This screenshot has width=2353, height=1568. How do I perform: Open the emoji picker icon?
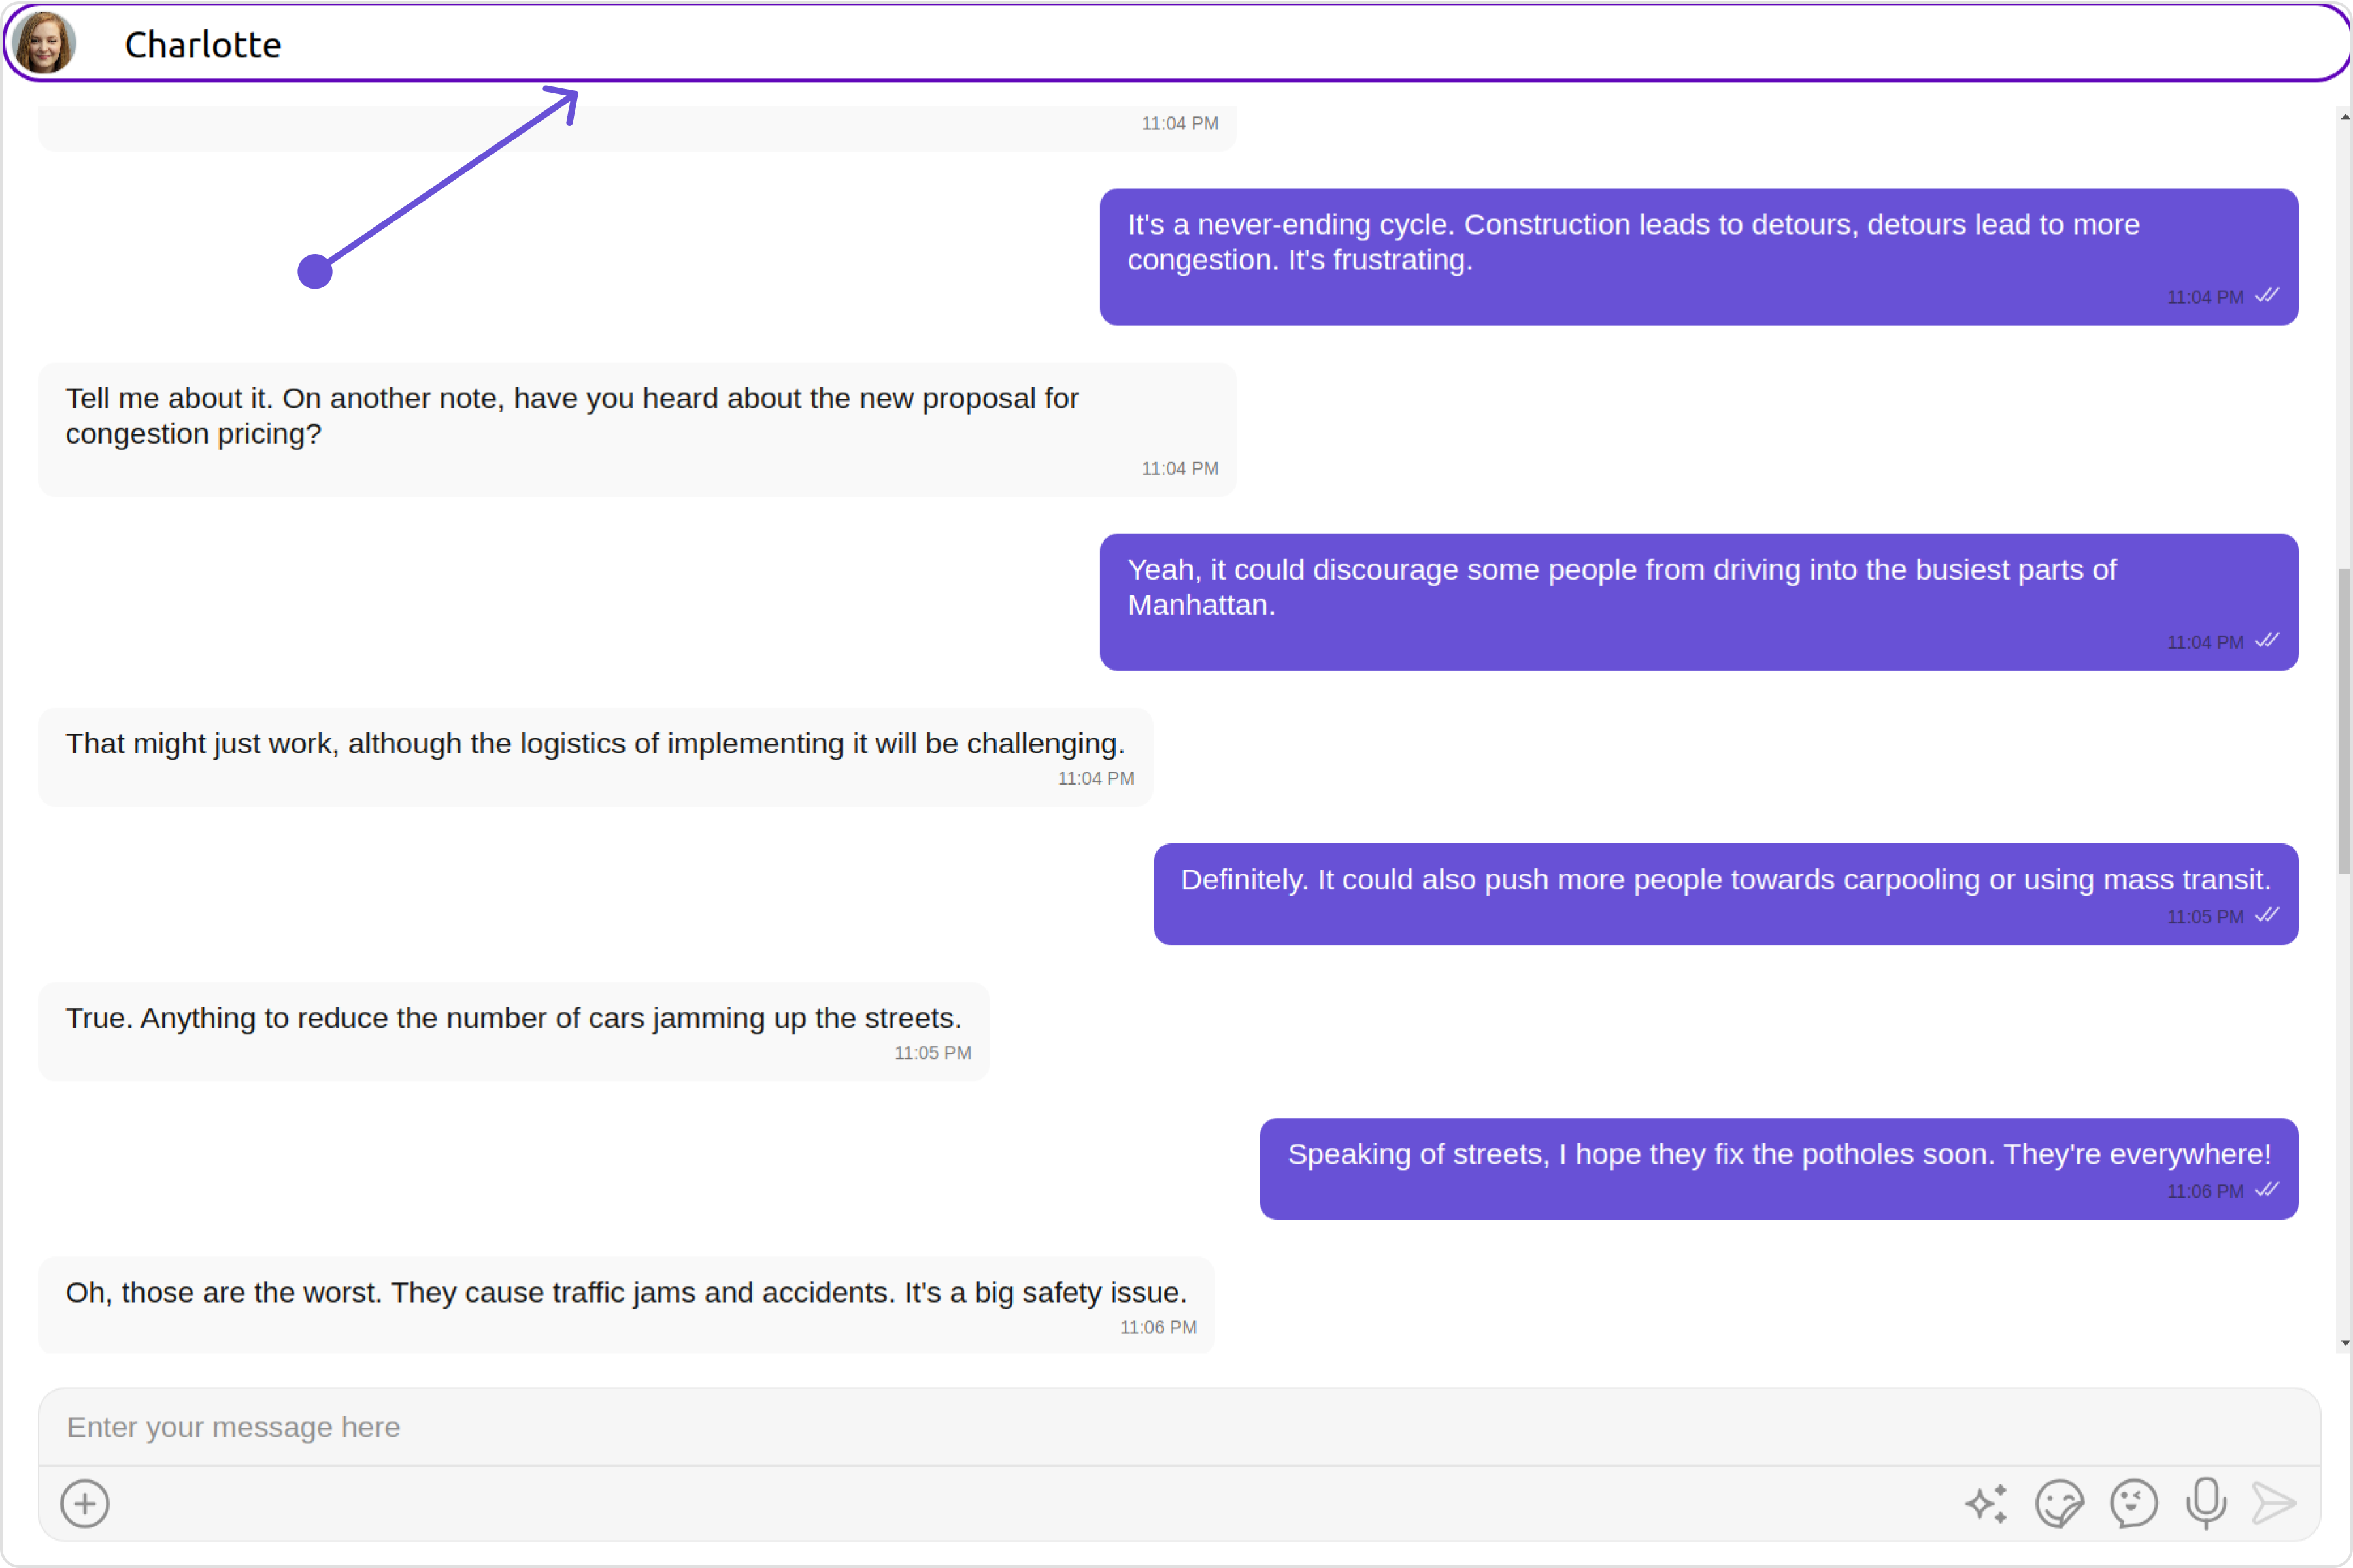click(2133, 1503)
